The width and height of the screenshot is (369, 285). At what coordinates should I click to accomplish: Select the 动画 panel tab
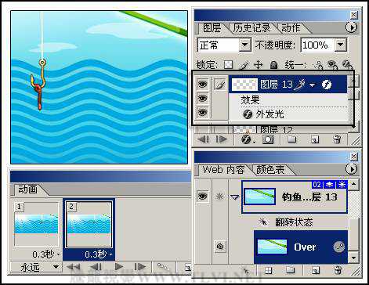click(x=27, y=189)
